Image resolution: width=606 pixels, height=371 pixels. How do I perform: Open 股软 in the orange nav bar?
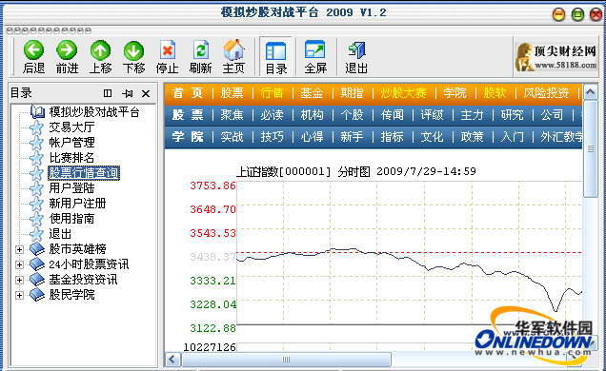495,93
